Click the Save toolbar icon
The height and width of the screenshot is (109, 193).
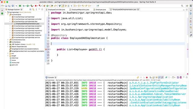[x=6, y=6]
